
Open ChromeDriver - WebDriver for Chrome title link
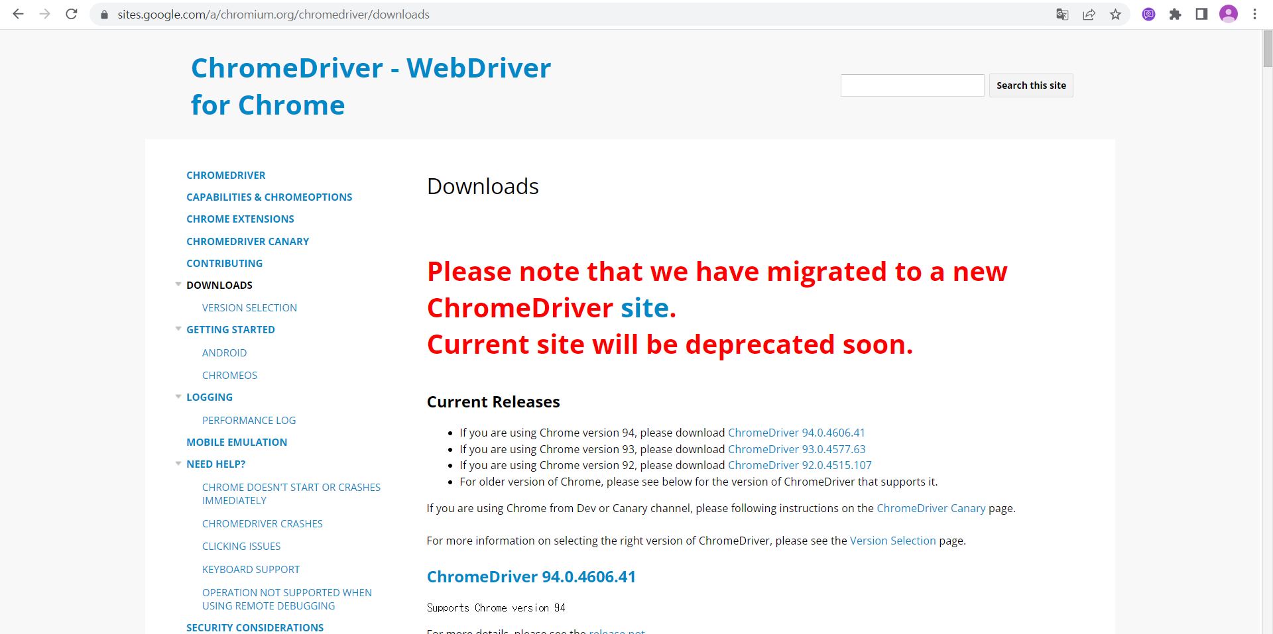[x=371, y=86]
